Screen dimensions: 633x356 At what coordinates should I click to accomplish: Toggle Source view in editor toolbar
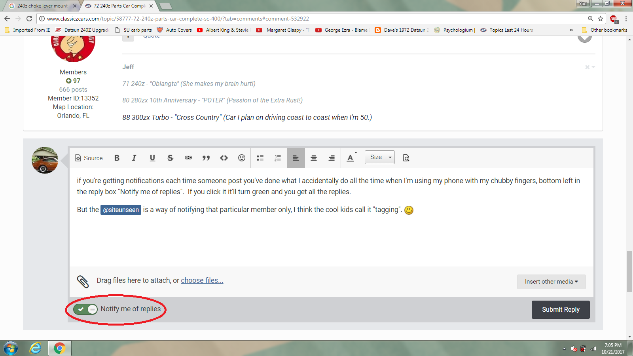click(89, 158)
